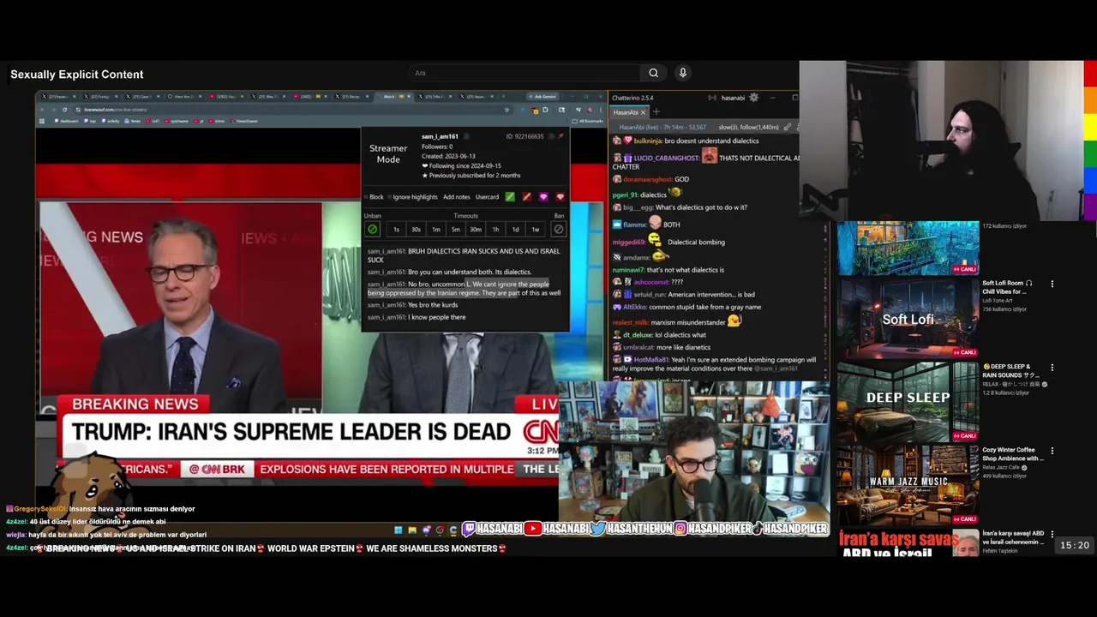Click chat username LUCIO_CABANGHOST
The height and width of the screenshot is (617, 1097).
(667, 158)
